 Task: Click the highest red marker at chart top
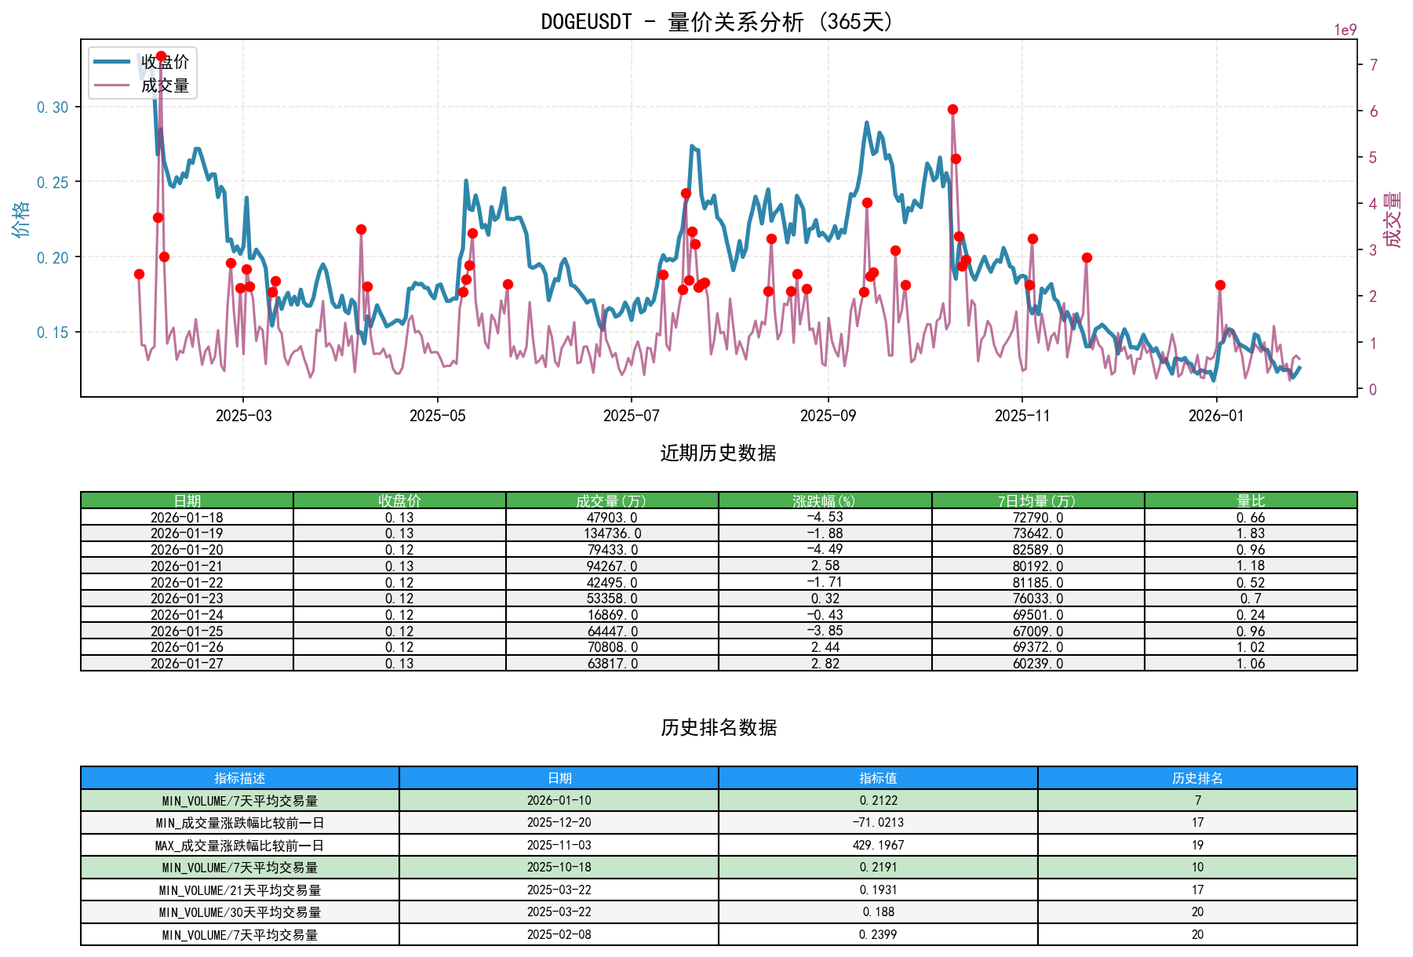point(161,55)
